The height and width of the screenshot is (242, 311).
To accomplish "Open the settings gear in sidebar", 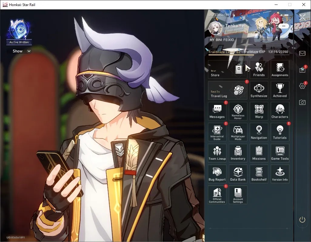I will point(302,86).
